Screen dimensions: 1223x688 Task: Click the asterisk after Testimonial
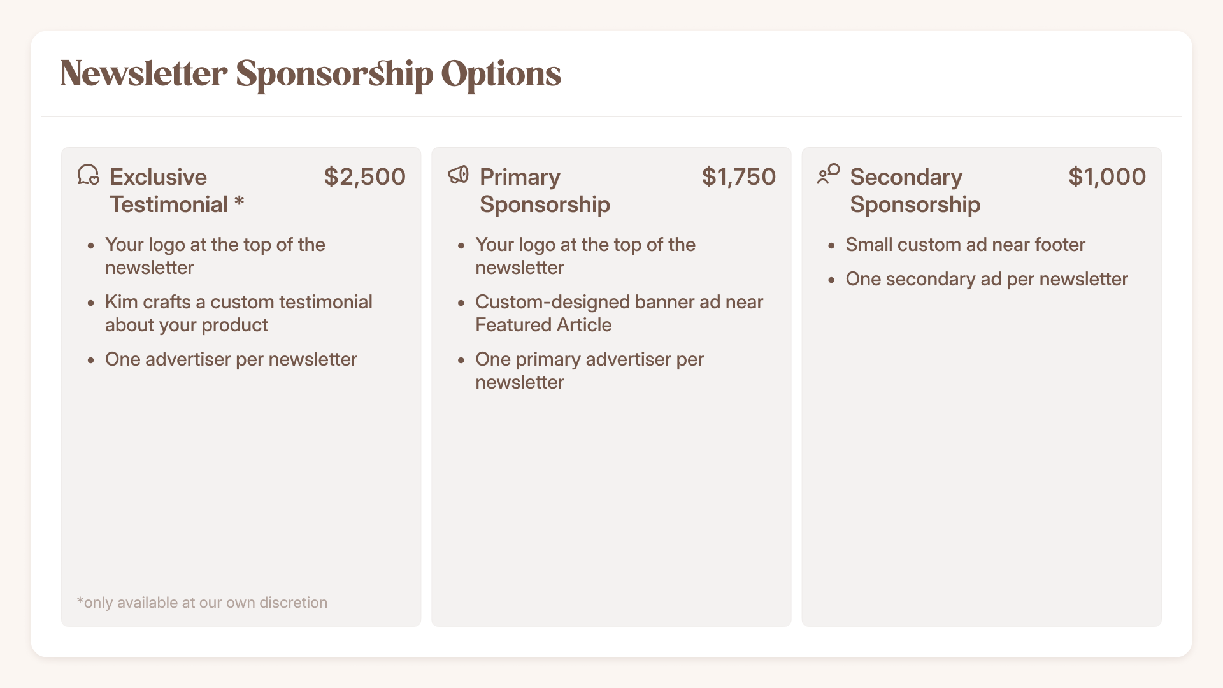[x=239, y=202]
